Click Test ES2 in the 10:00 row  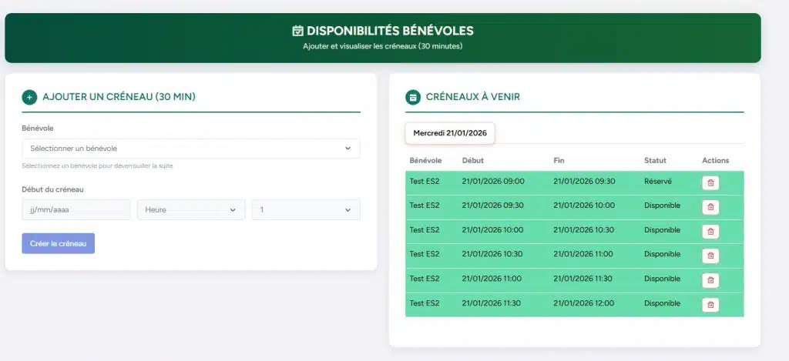(x=425, y=230)
